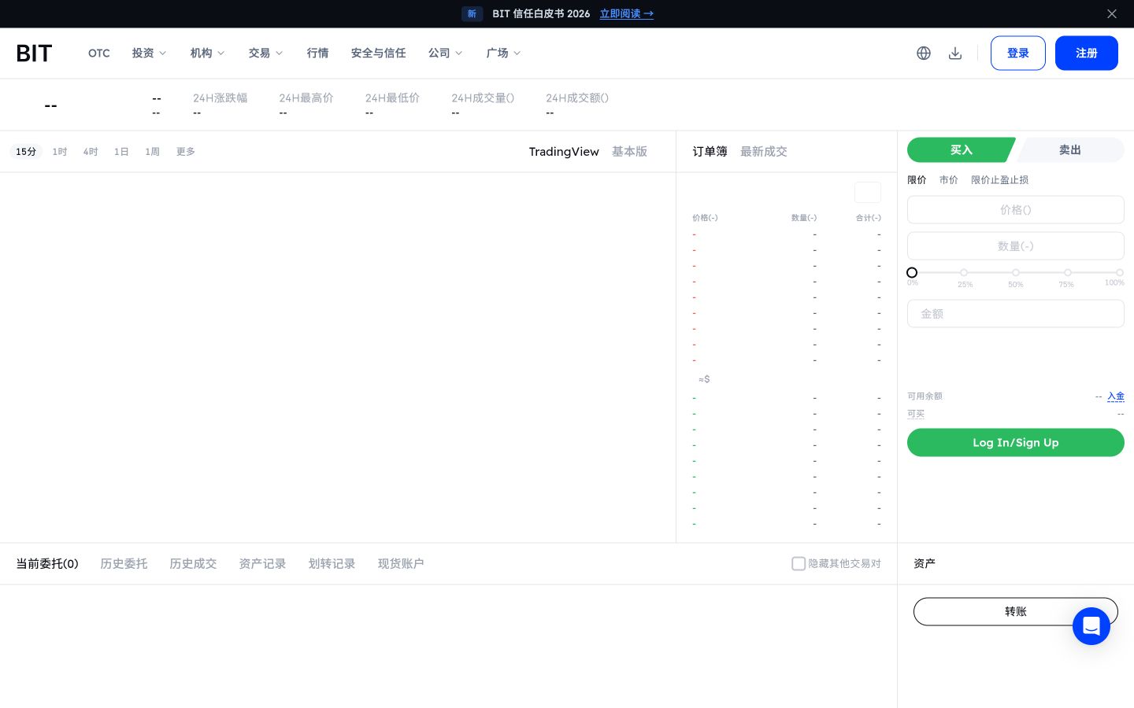Open the 划转记录 transfer records tab
This screenshot has height=708, width=1134.
(332, 564)
